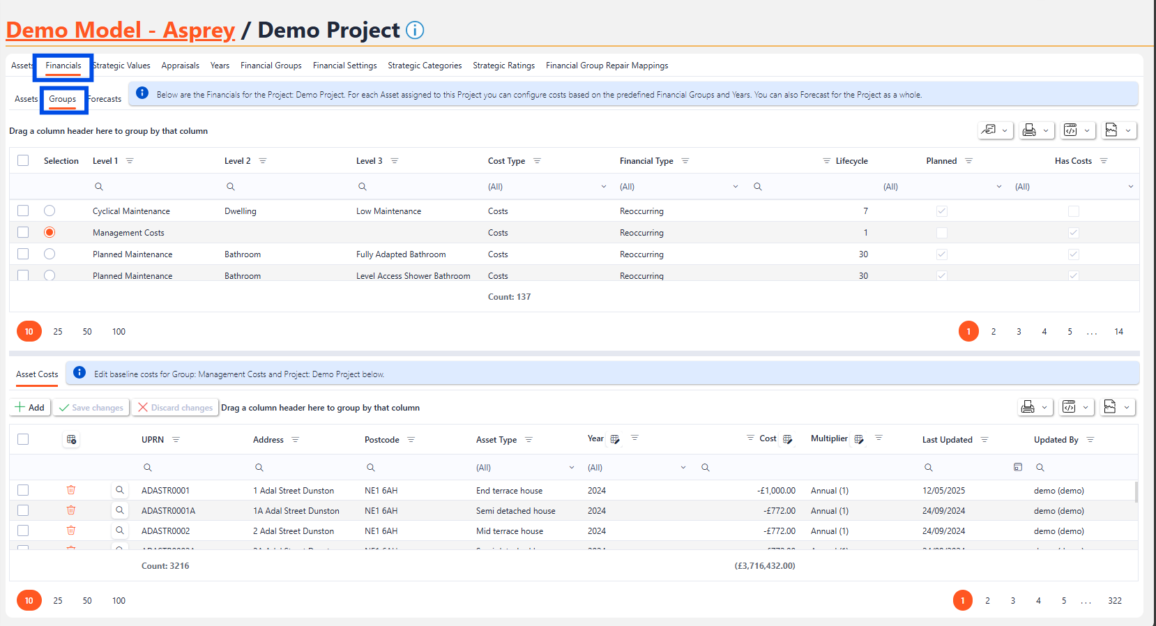This screenshot has width=1156, height=626.
Task: Check the select-all box in Asset Costs grid
Action: point(23,439)
